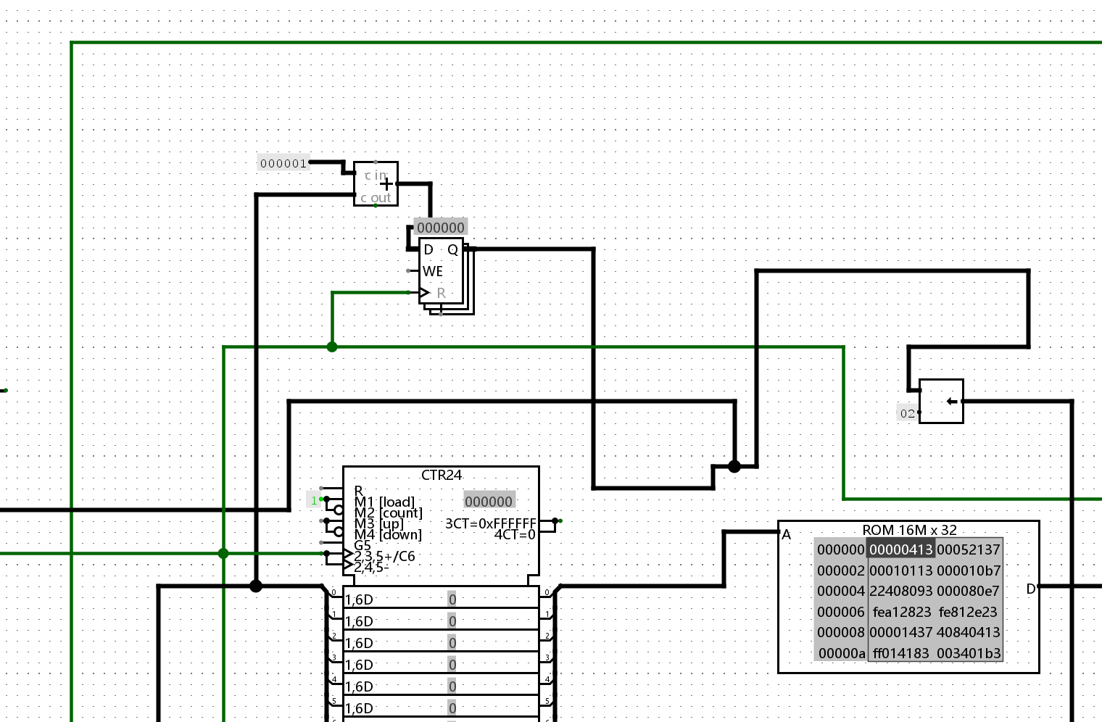
Task: Select the register with D, Q, WE pins
Action: (x=441, y=271)
